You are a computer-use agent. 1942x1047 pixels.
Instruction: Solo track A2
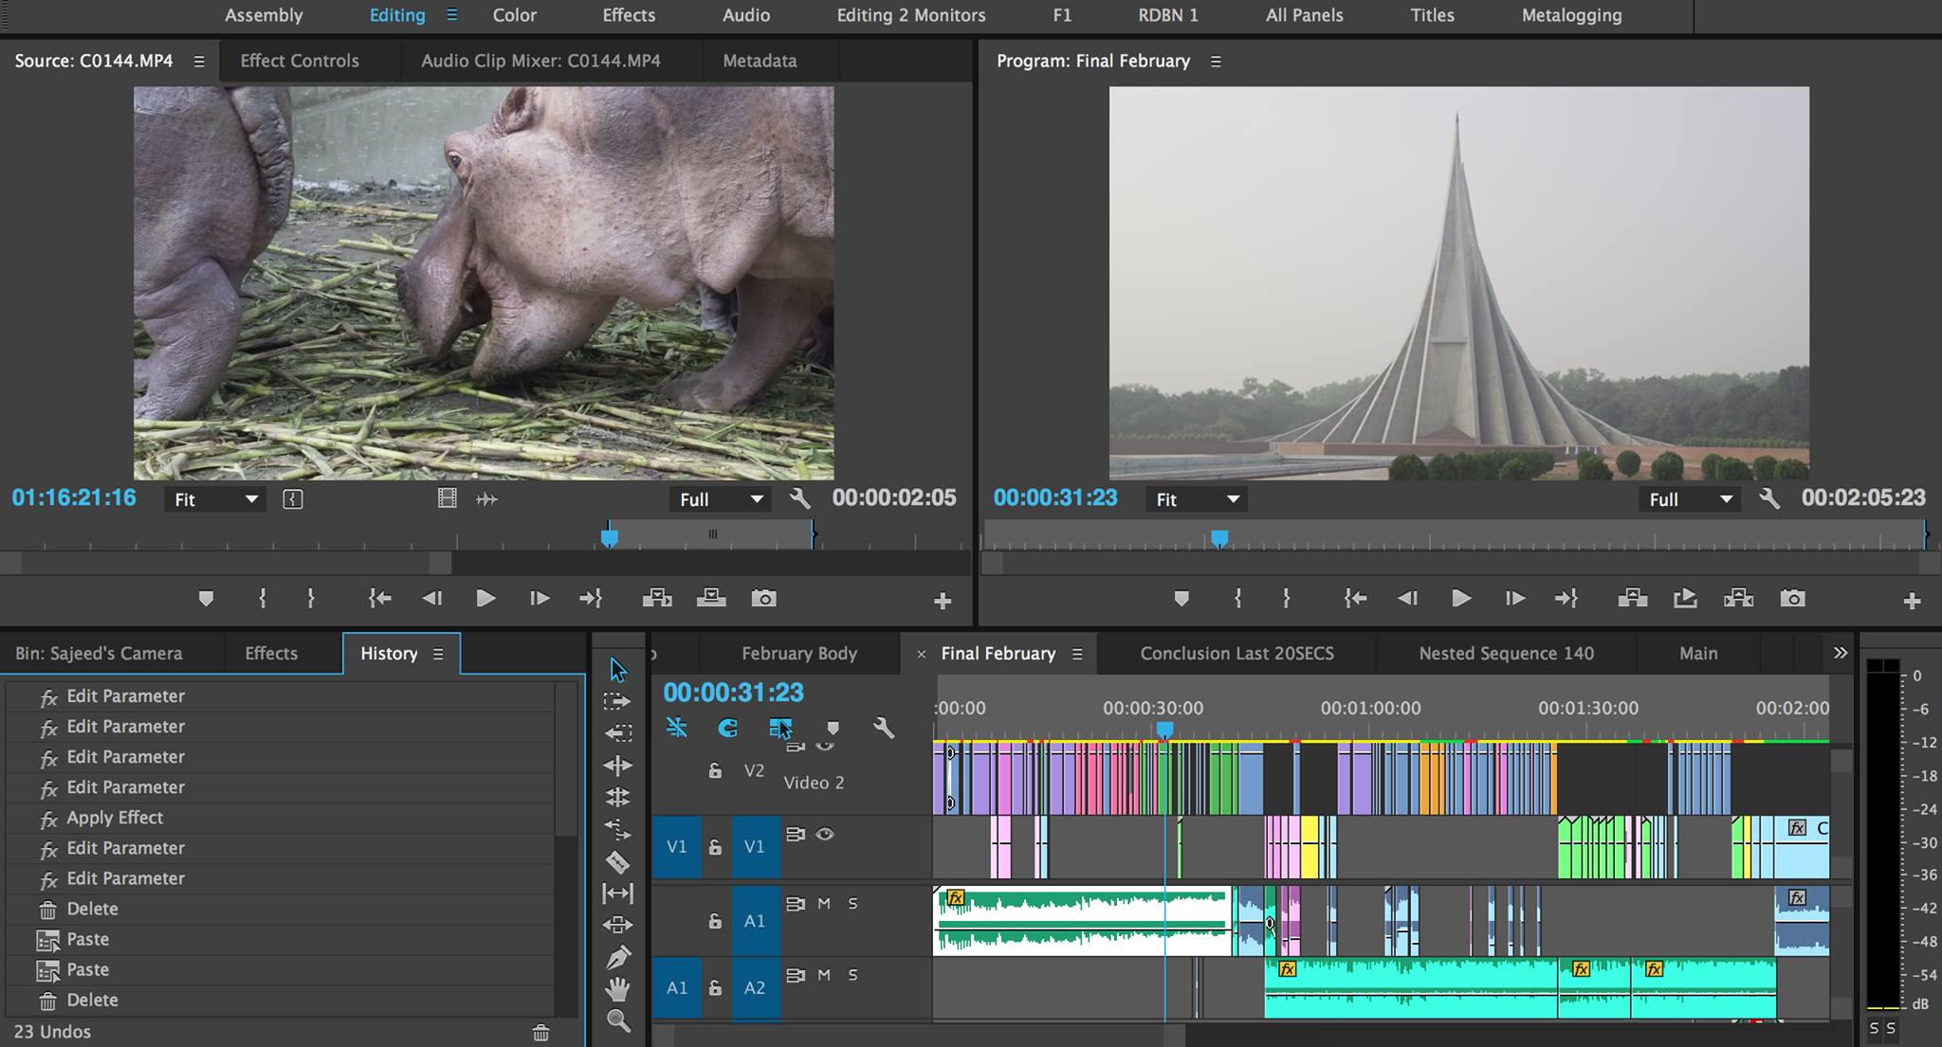pos(852,974)
